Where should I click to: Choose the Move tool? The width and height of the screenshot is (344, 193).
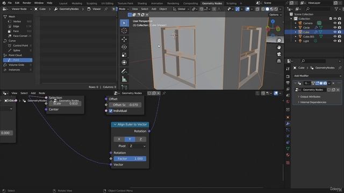tap(124, 39)
